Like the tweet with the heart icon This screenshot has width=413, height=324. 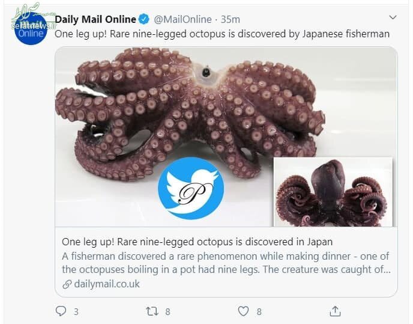243,311
